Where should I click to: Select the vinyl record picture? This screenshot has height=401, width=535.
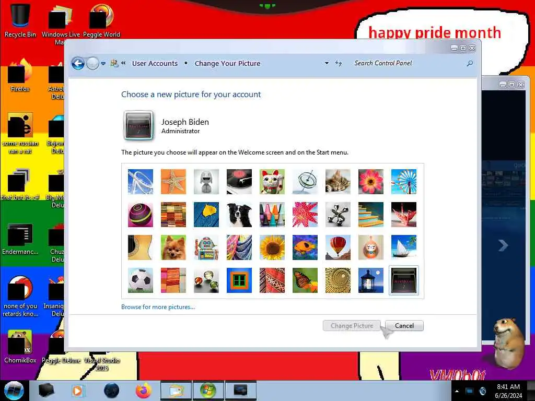(239, 182)
